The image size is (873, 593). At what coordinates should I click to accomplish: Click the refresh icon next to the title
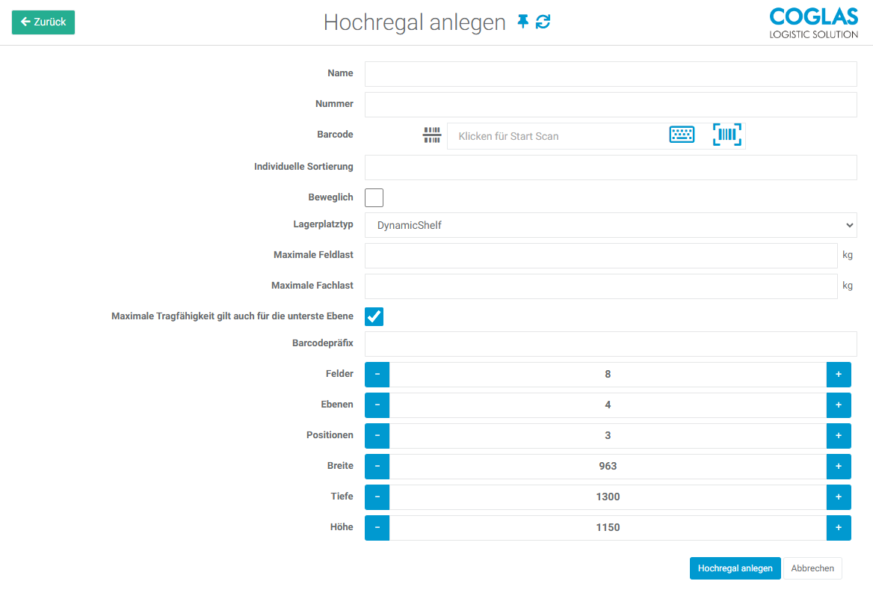(x=543, y=22)
